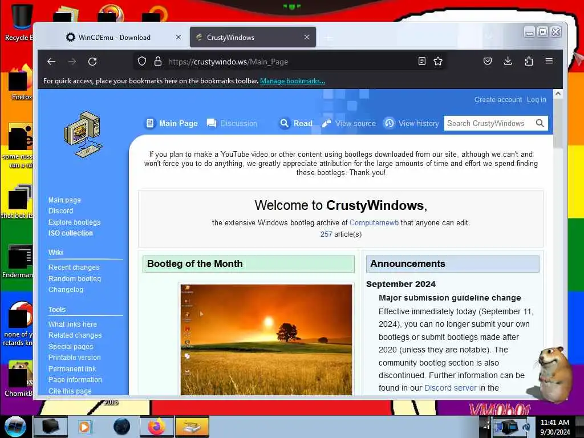
Task: Switch to the WinCDEmu - Download tab
Action: point(114,37)
